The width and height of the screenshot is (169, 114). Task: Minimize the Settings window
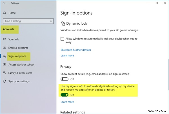148,3
